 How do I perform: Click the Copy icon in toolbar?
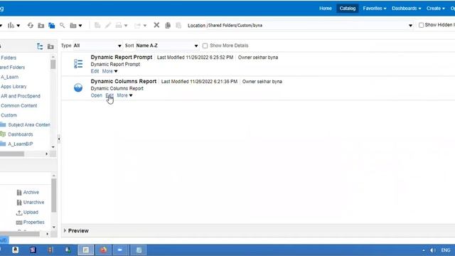(168, 26)
